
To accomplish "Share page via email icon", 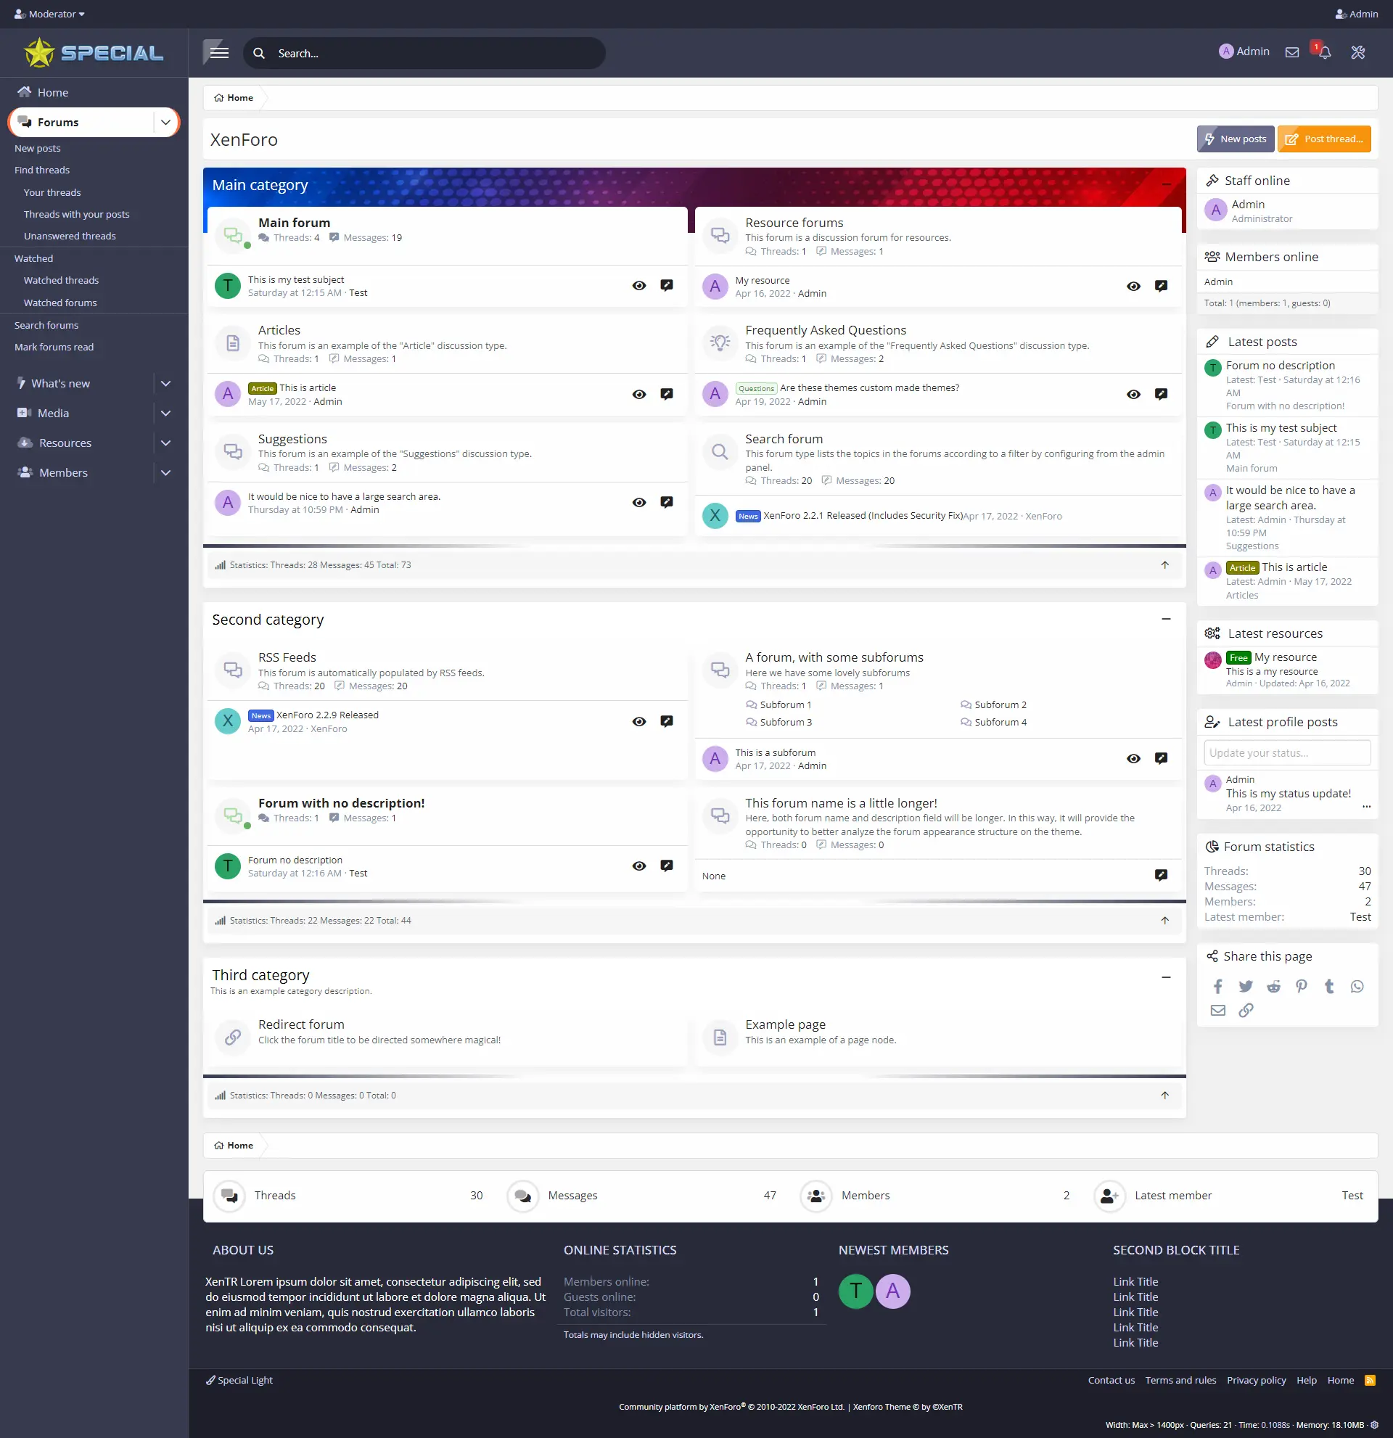I will point(1217,1010).
